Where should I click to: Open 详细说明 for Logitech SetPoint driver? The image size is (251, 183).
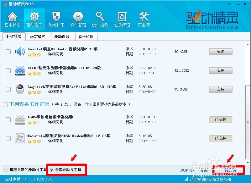pos(56,92)
